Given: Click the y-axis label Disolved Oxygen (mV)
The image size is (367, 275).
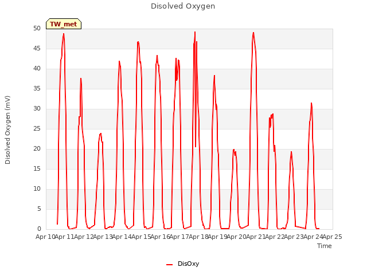Looking at the screenshot, I should click(7, 130).
